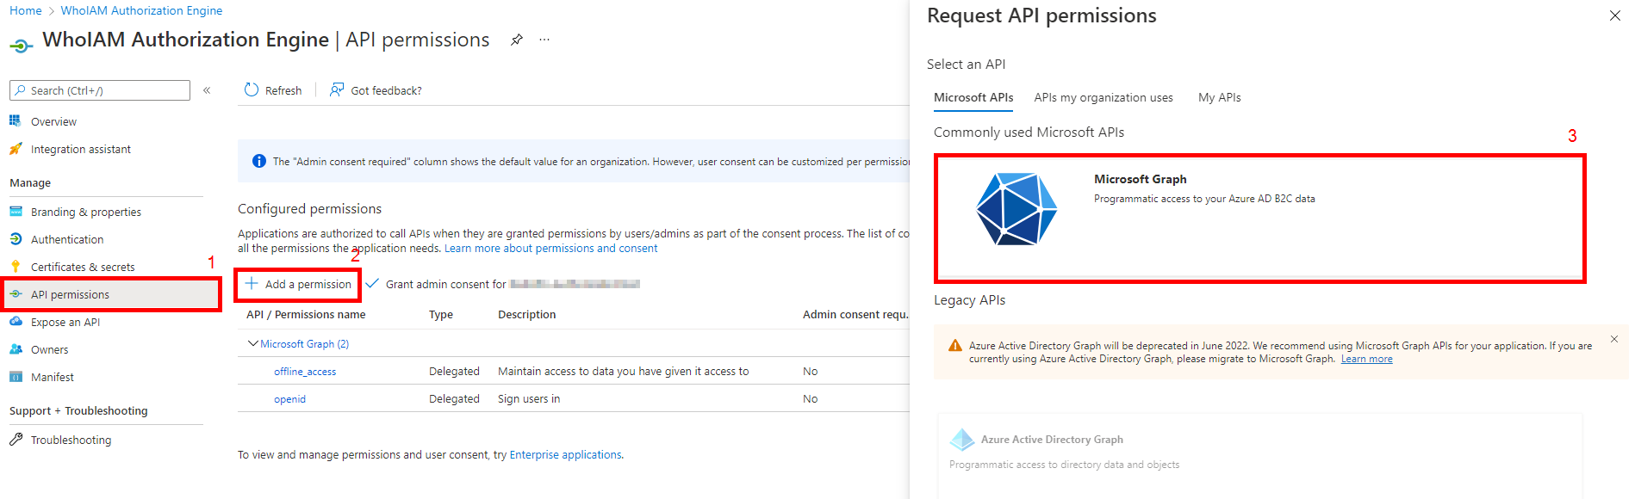The width and height of the screenshot is (1635, 499).
Task: Click Got feedback? button label
Action: tap(387, 90)
